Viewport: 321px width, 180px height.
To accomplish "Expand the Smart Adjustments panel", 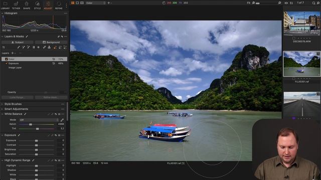I will tap(2, 109).
